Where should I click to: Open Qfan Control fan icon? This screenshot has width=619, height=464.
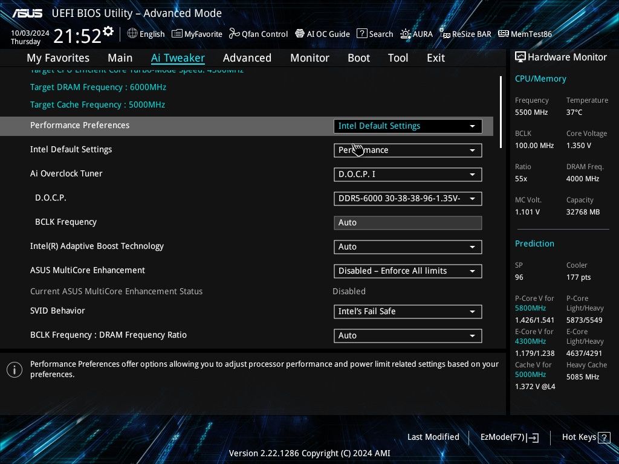(234, 34)
